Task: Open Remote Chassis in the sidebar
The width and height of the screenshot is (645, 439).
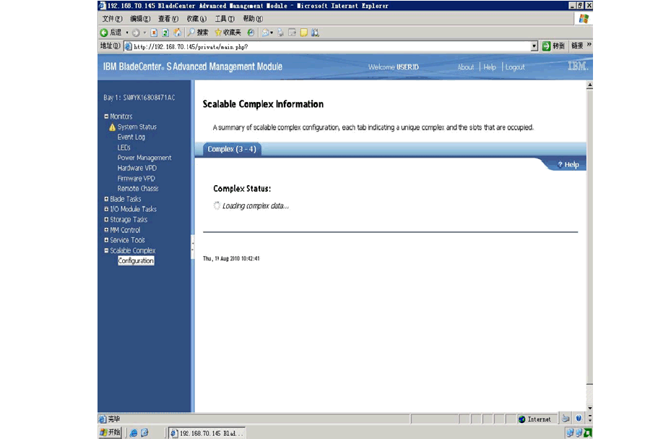Action: point(138,189)
